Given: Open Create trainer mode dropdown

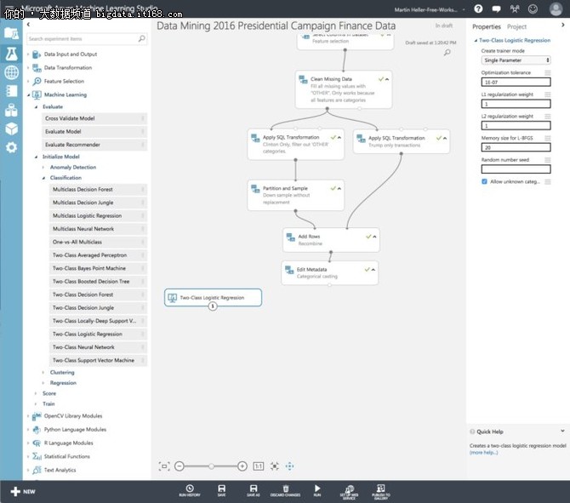Looking at the screenshot, I should 516,60.
